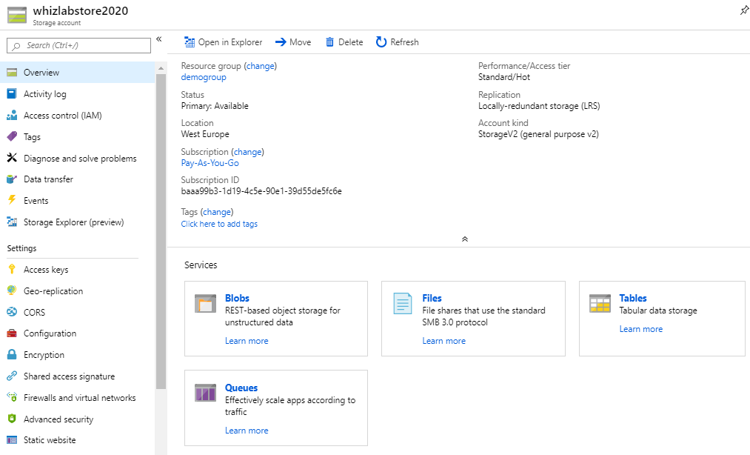This screenshot has height=455, width=750.
Task: Open the Configuration settings
Action: [x=78, y=333]
